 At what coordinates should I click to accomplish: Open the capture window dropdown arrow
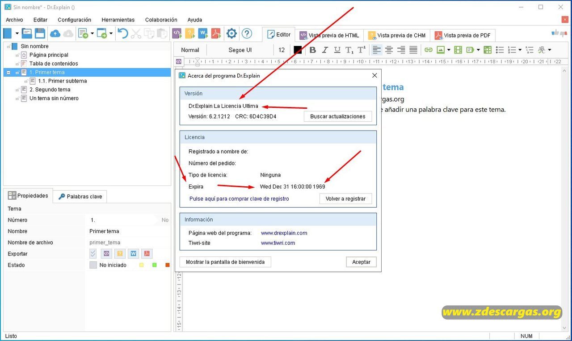(111, 33)
